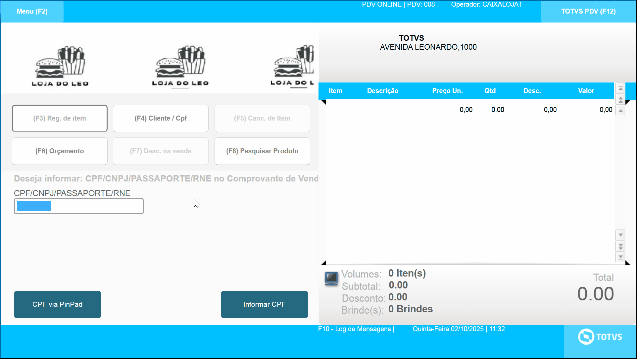Screen dimensions: 637x359
Task: Click the page-down double arrow in item grid
Action: pos(621,246)
